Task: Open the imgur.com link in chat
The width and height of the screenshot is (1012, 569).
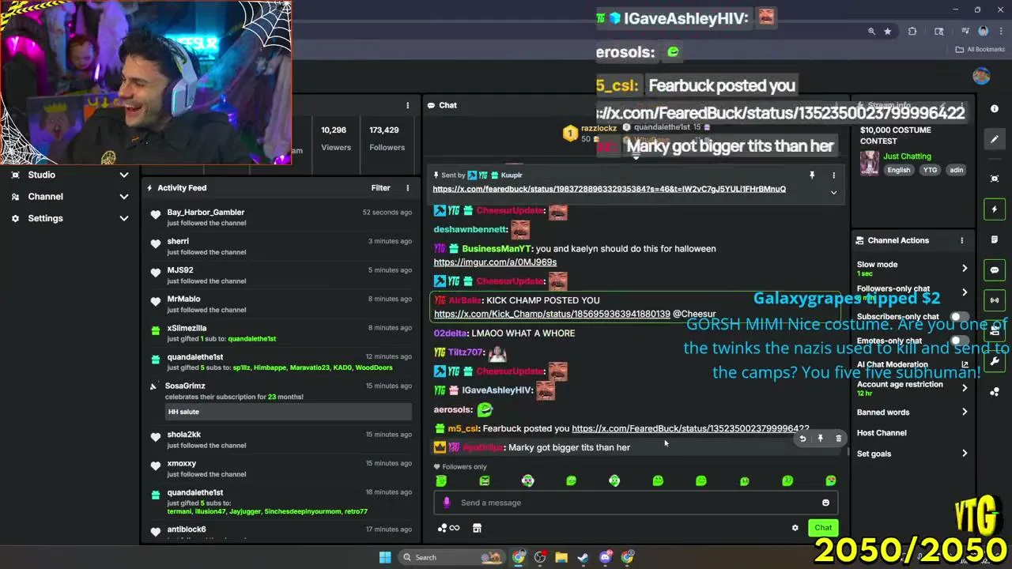Action: tap(495, 262)
